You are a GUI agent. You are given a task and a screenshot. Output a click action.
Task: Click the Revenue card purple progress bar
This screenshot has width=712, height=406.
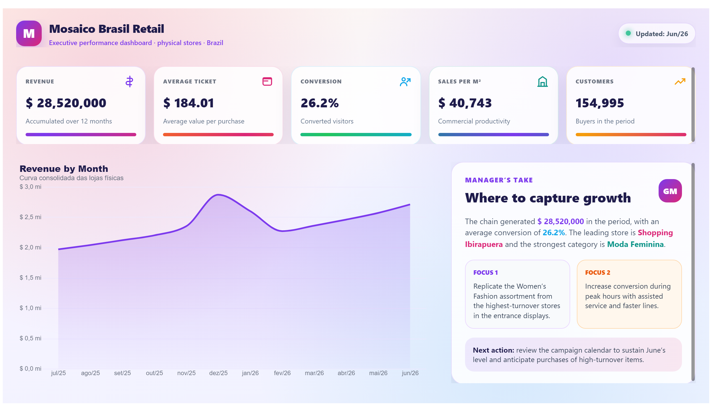click(81, 135)
